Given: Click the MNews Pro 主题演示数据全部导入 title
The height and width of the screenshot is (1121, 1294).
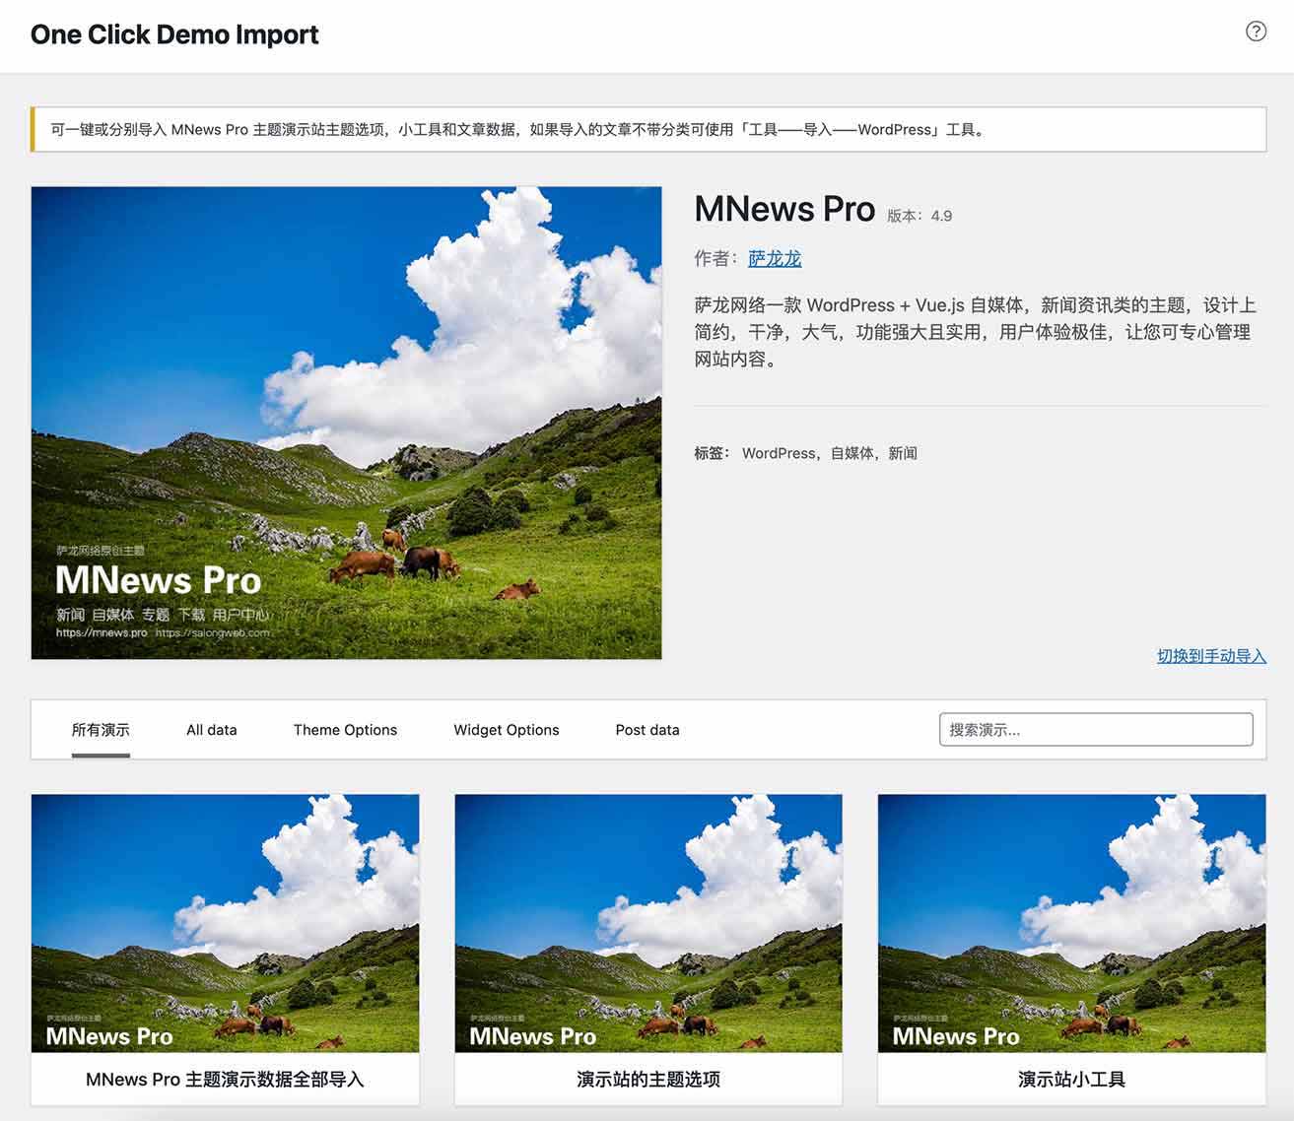Looking at the screenshot, I should point(226,1080).
